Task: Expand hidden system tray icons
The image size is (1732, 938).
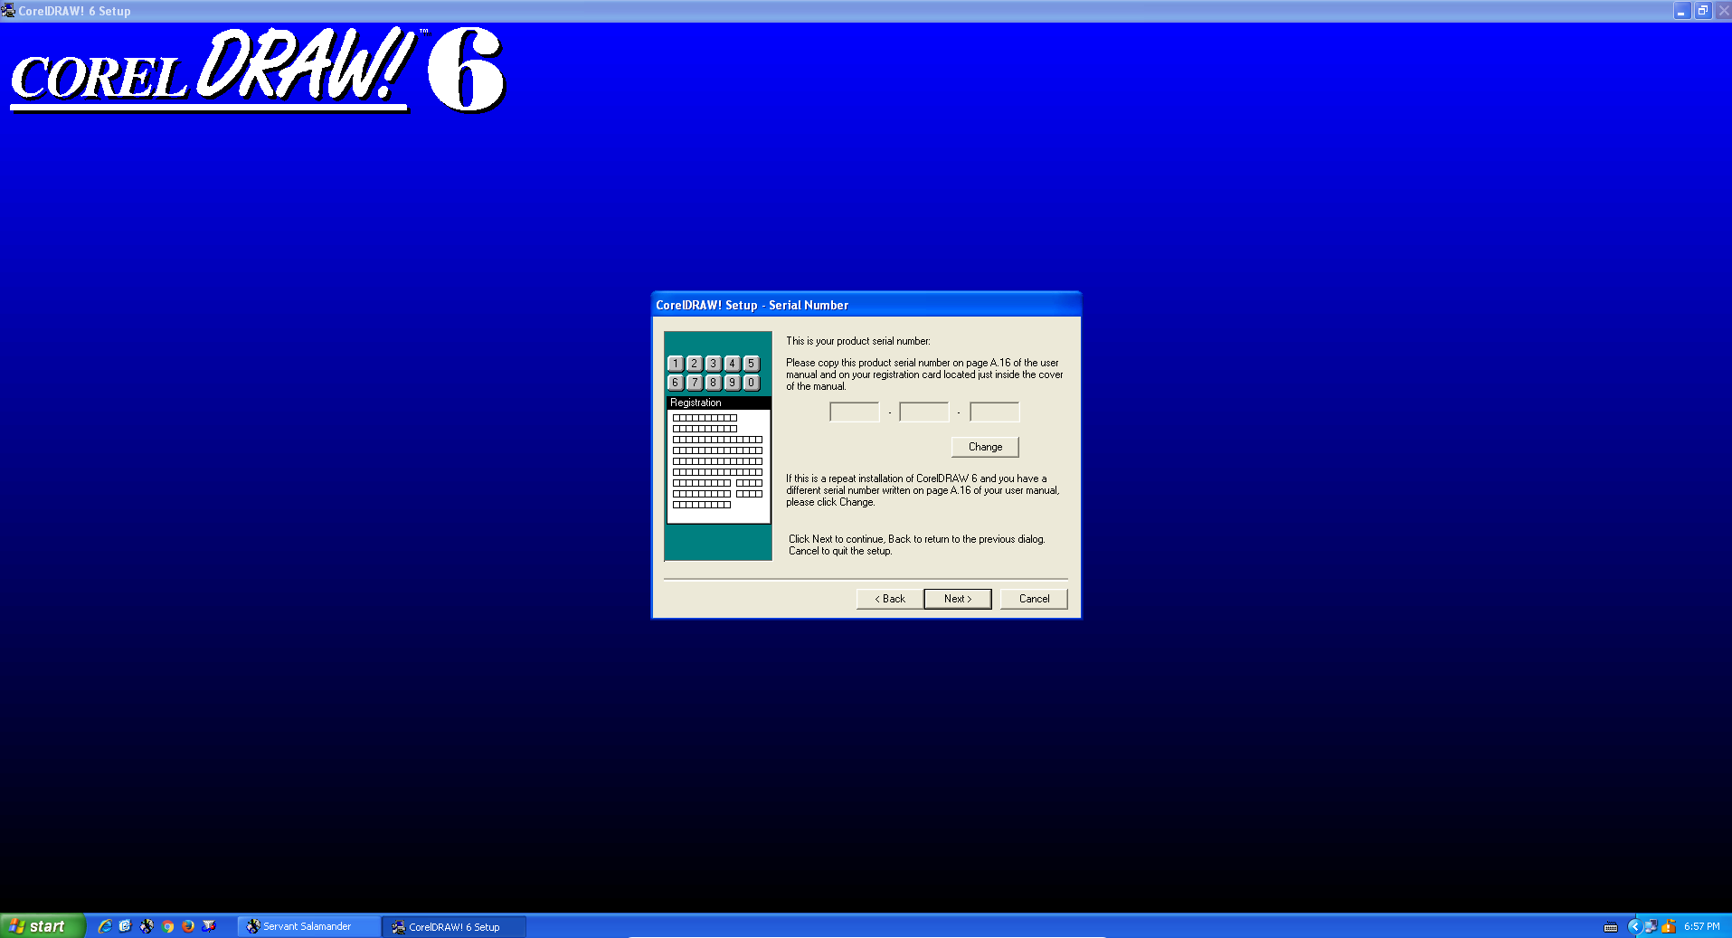Action: 1634,926
